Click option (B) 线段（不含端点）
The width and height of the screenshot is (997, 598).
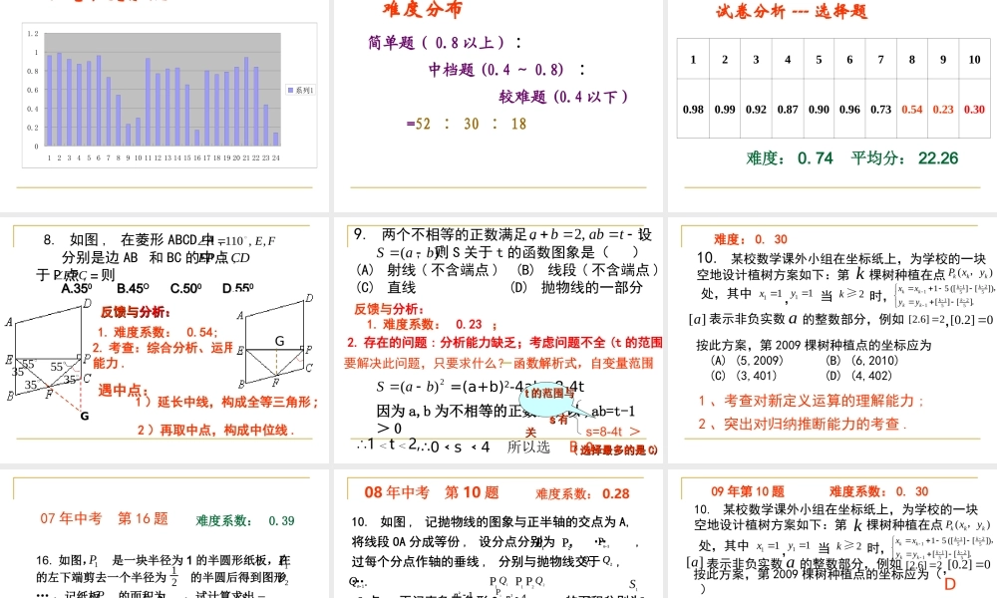[x=588, y=270]
